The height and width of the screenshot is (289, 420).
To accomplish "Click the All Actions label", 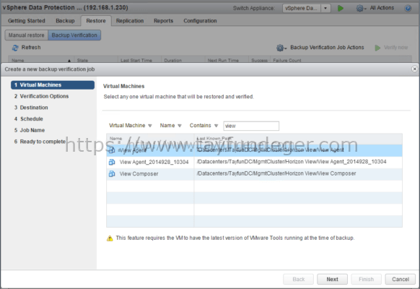I will pyautogui.click(x=382, y=8).
